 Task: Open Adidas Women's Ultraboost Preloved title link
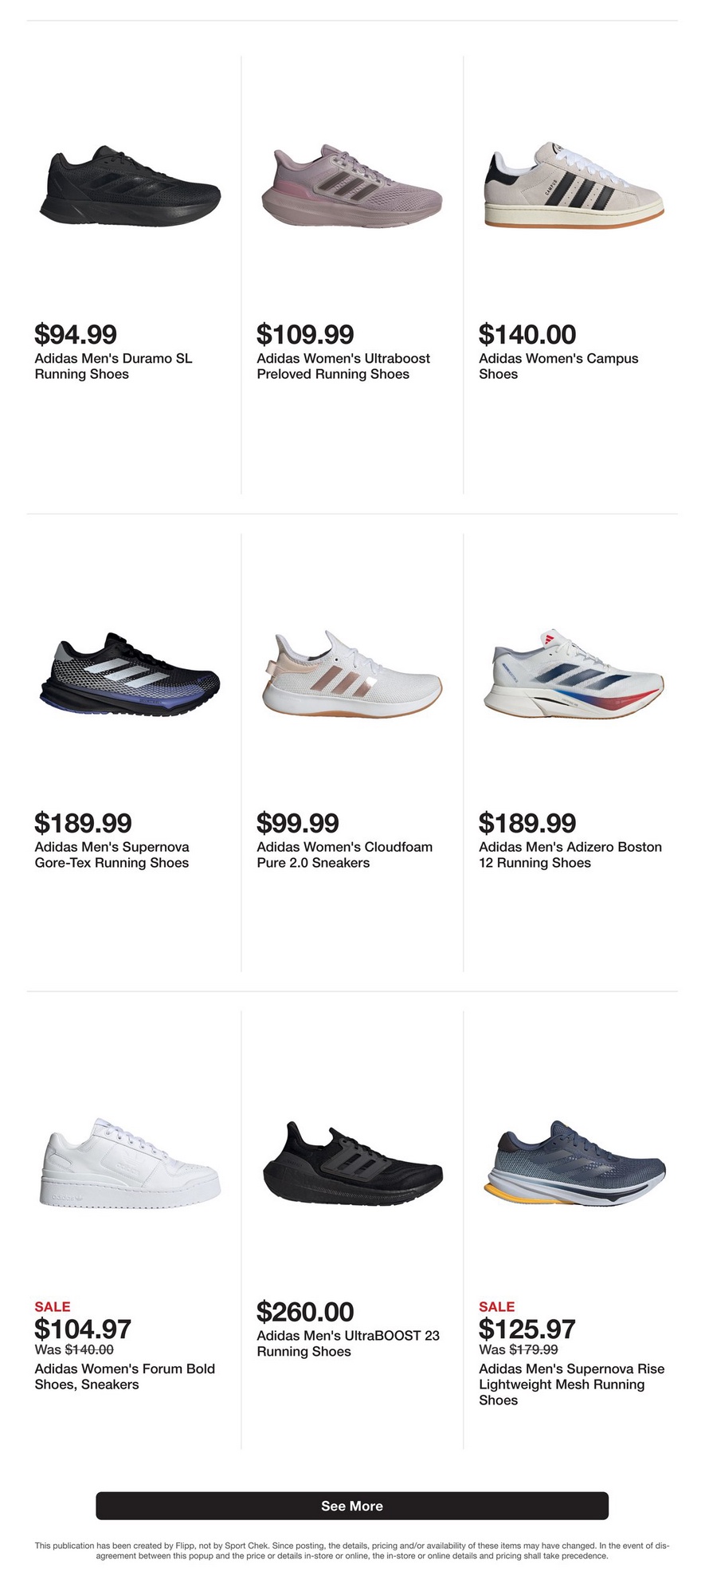(343, 366)
